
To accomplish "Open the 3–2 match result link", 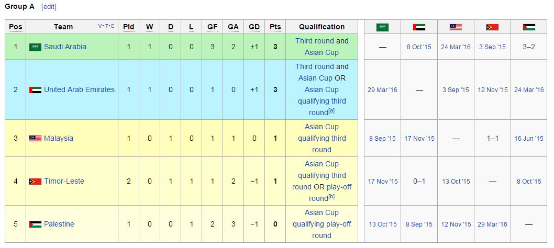I will [x=529, y=47].
